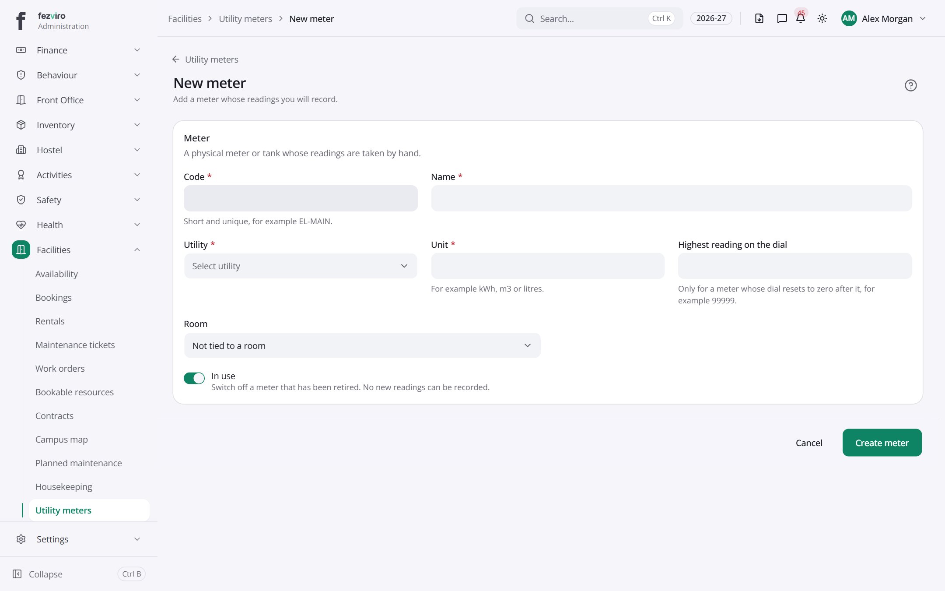Turn off the In use switch
The image size is (945, 591).
[x=194, y=378]
